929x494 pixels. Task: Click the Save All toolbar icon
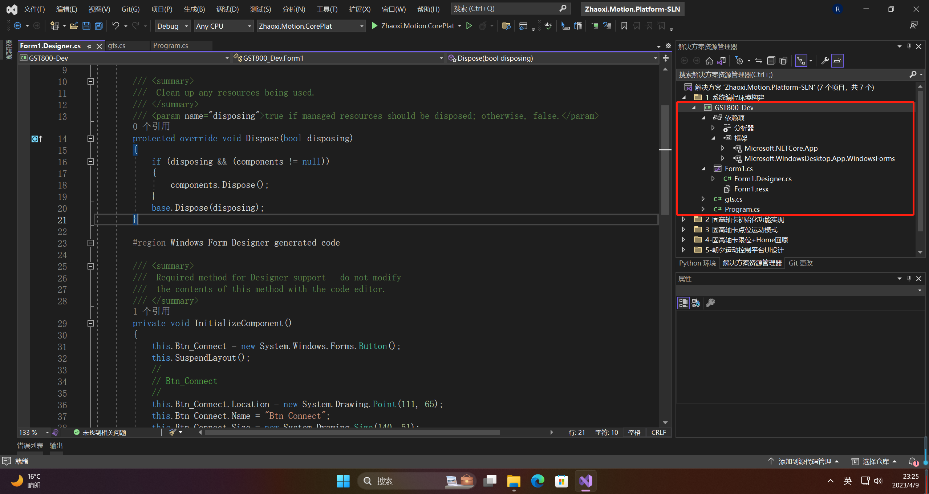[98, 26]
